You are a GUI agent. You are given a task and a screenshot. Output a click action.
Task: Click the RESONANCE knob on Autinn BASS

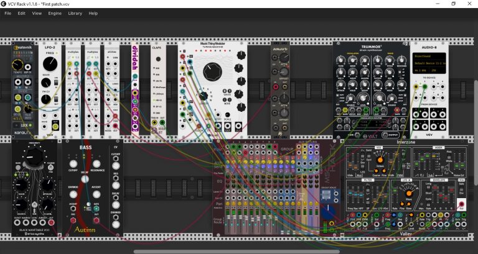[96, 164]
